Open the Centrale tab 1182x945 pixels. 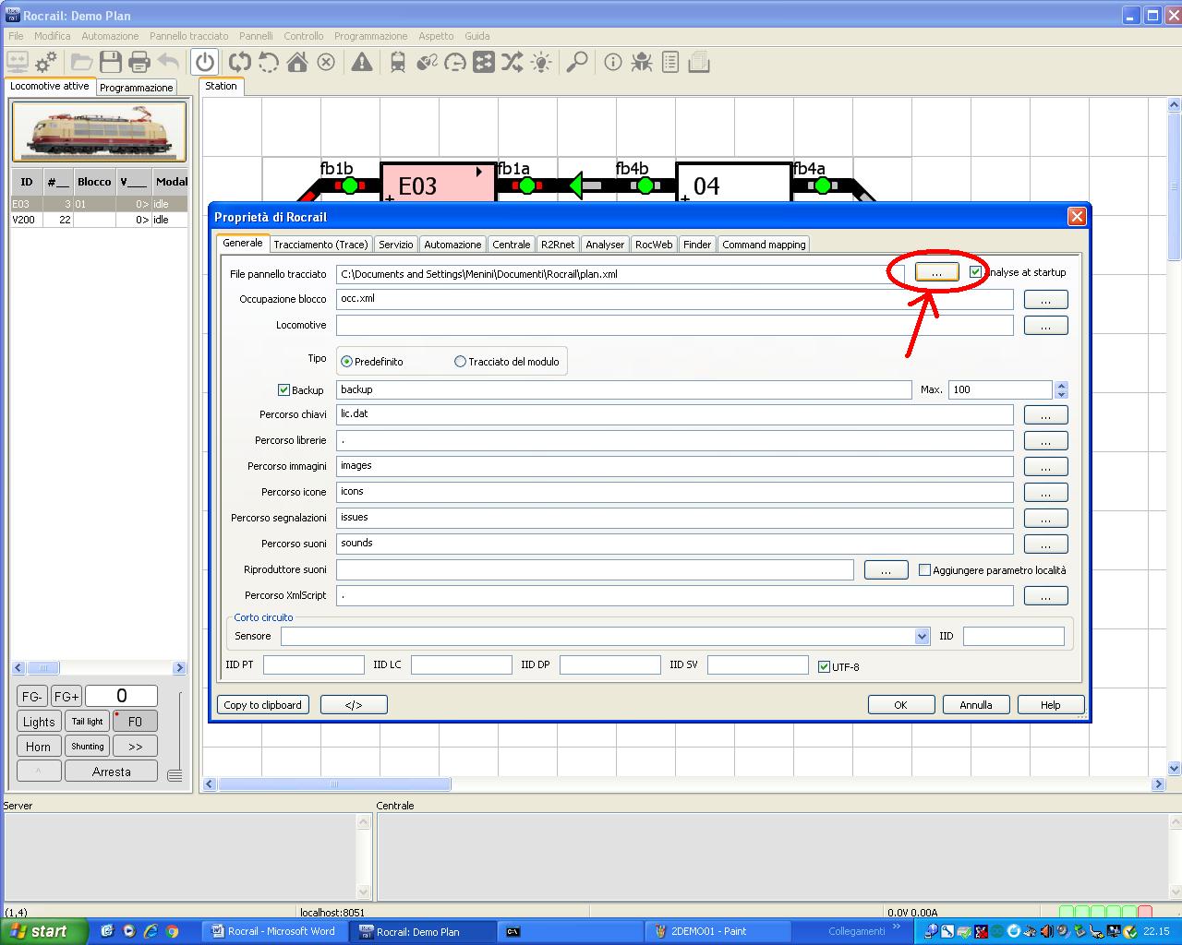tap(511, 245)
